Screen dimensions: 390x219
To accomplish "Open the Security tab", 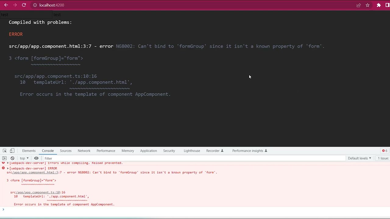I will [x=169, y=151].
